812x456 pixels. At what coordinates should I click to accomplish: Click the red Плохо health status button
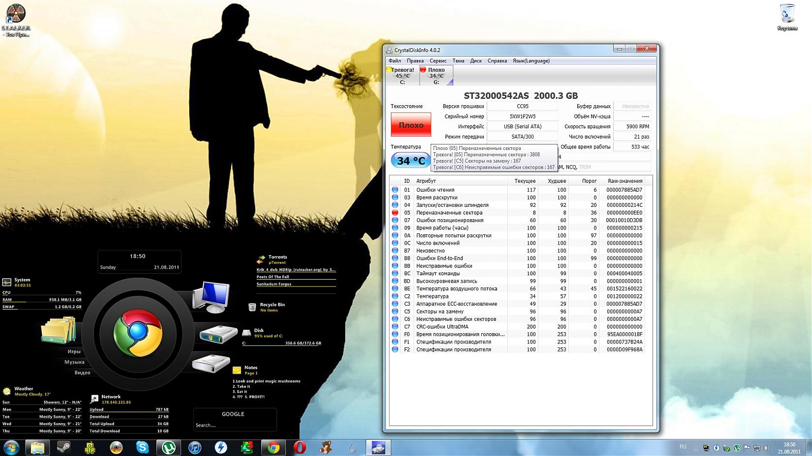pos(411,125)
